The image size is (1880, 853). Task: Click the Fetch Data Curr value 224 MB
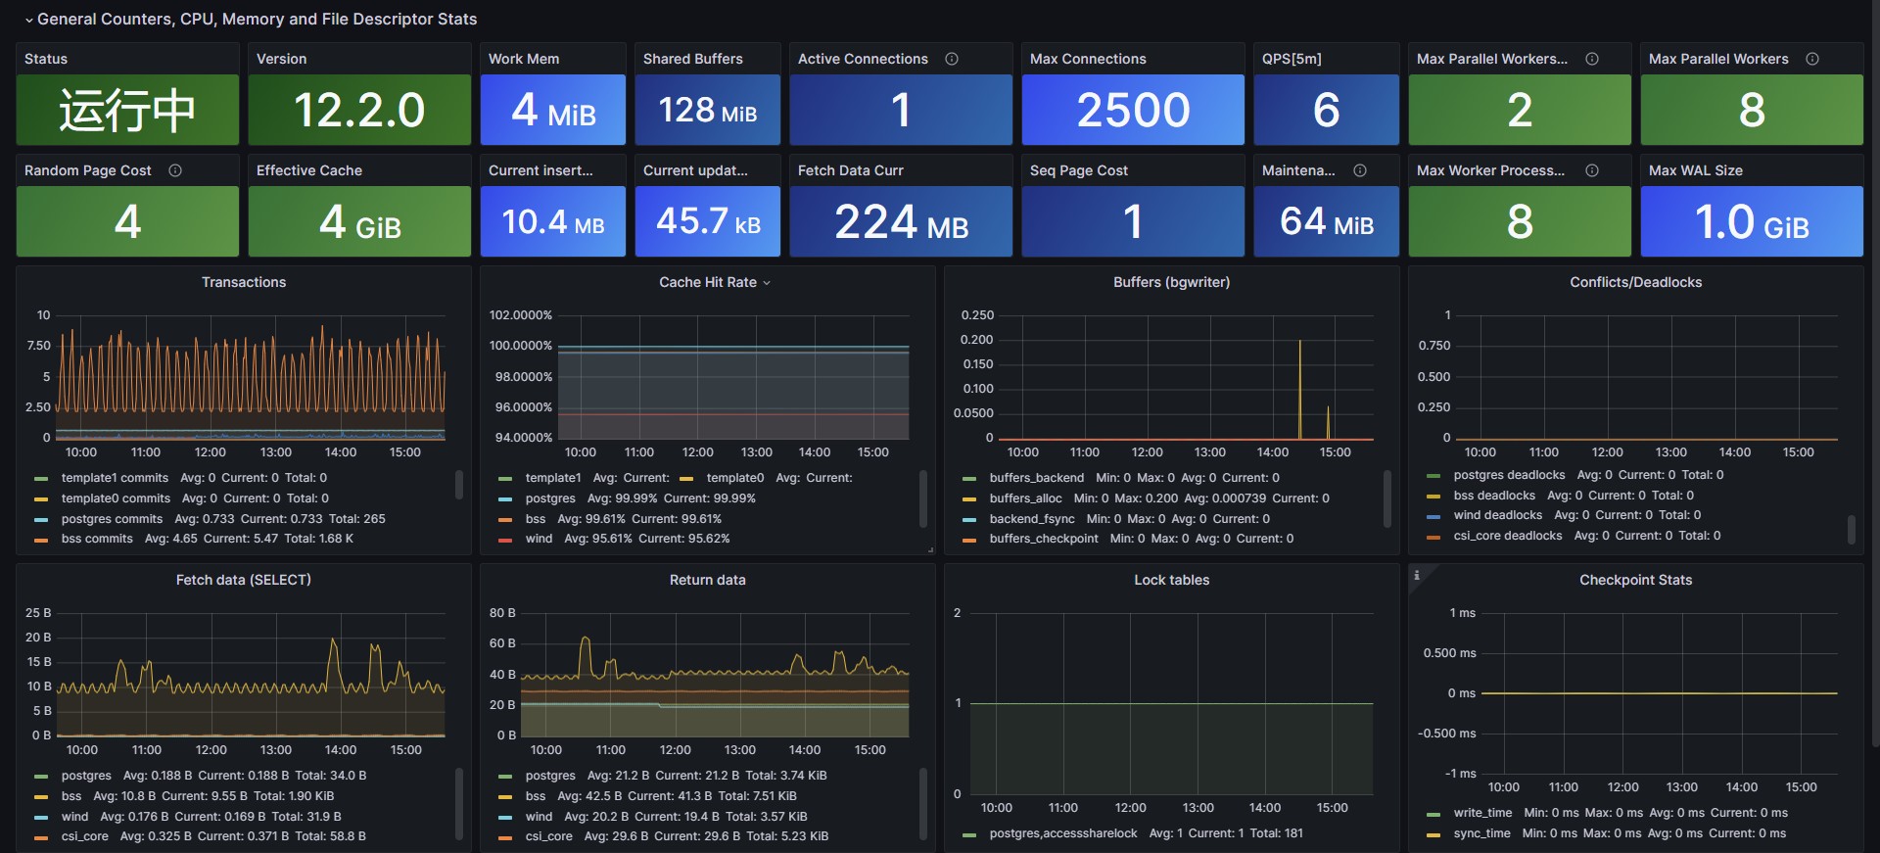[x=901, y=221]
